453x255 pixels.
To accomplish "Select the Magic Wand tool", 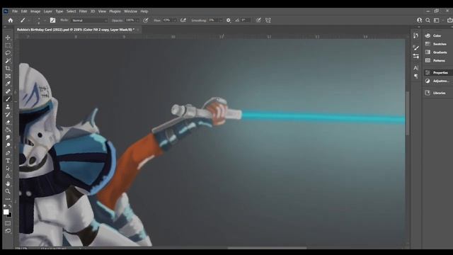I will click(8, 61).
